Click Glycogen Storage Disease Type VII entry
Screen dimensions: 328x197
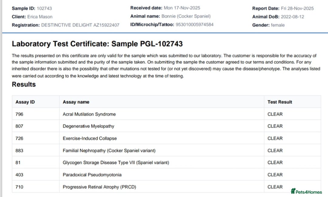[x=116, y=163]
